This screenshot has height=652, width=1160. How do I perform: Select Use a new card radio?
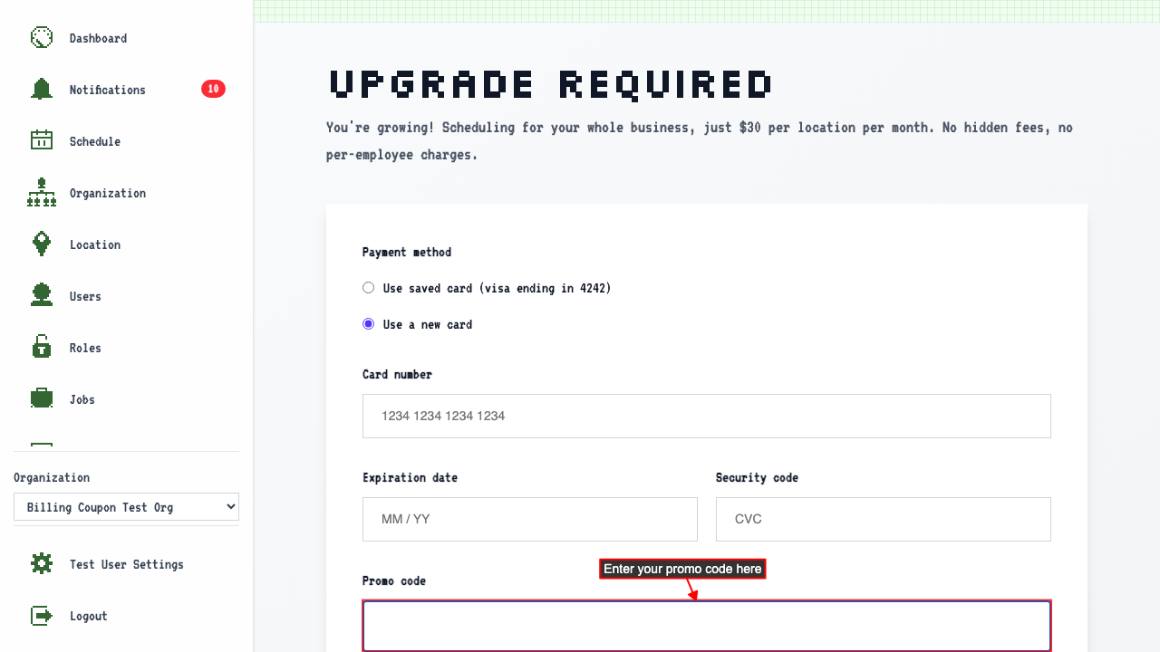tap(368, 324)
